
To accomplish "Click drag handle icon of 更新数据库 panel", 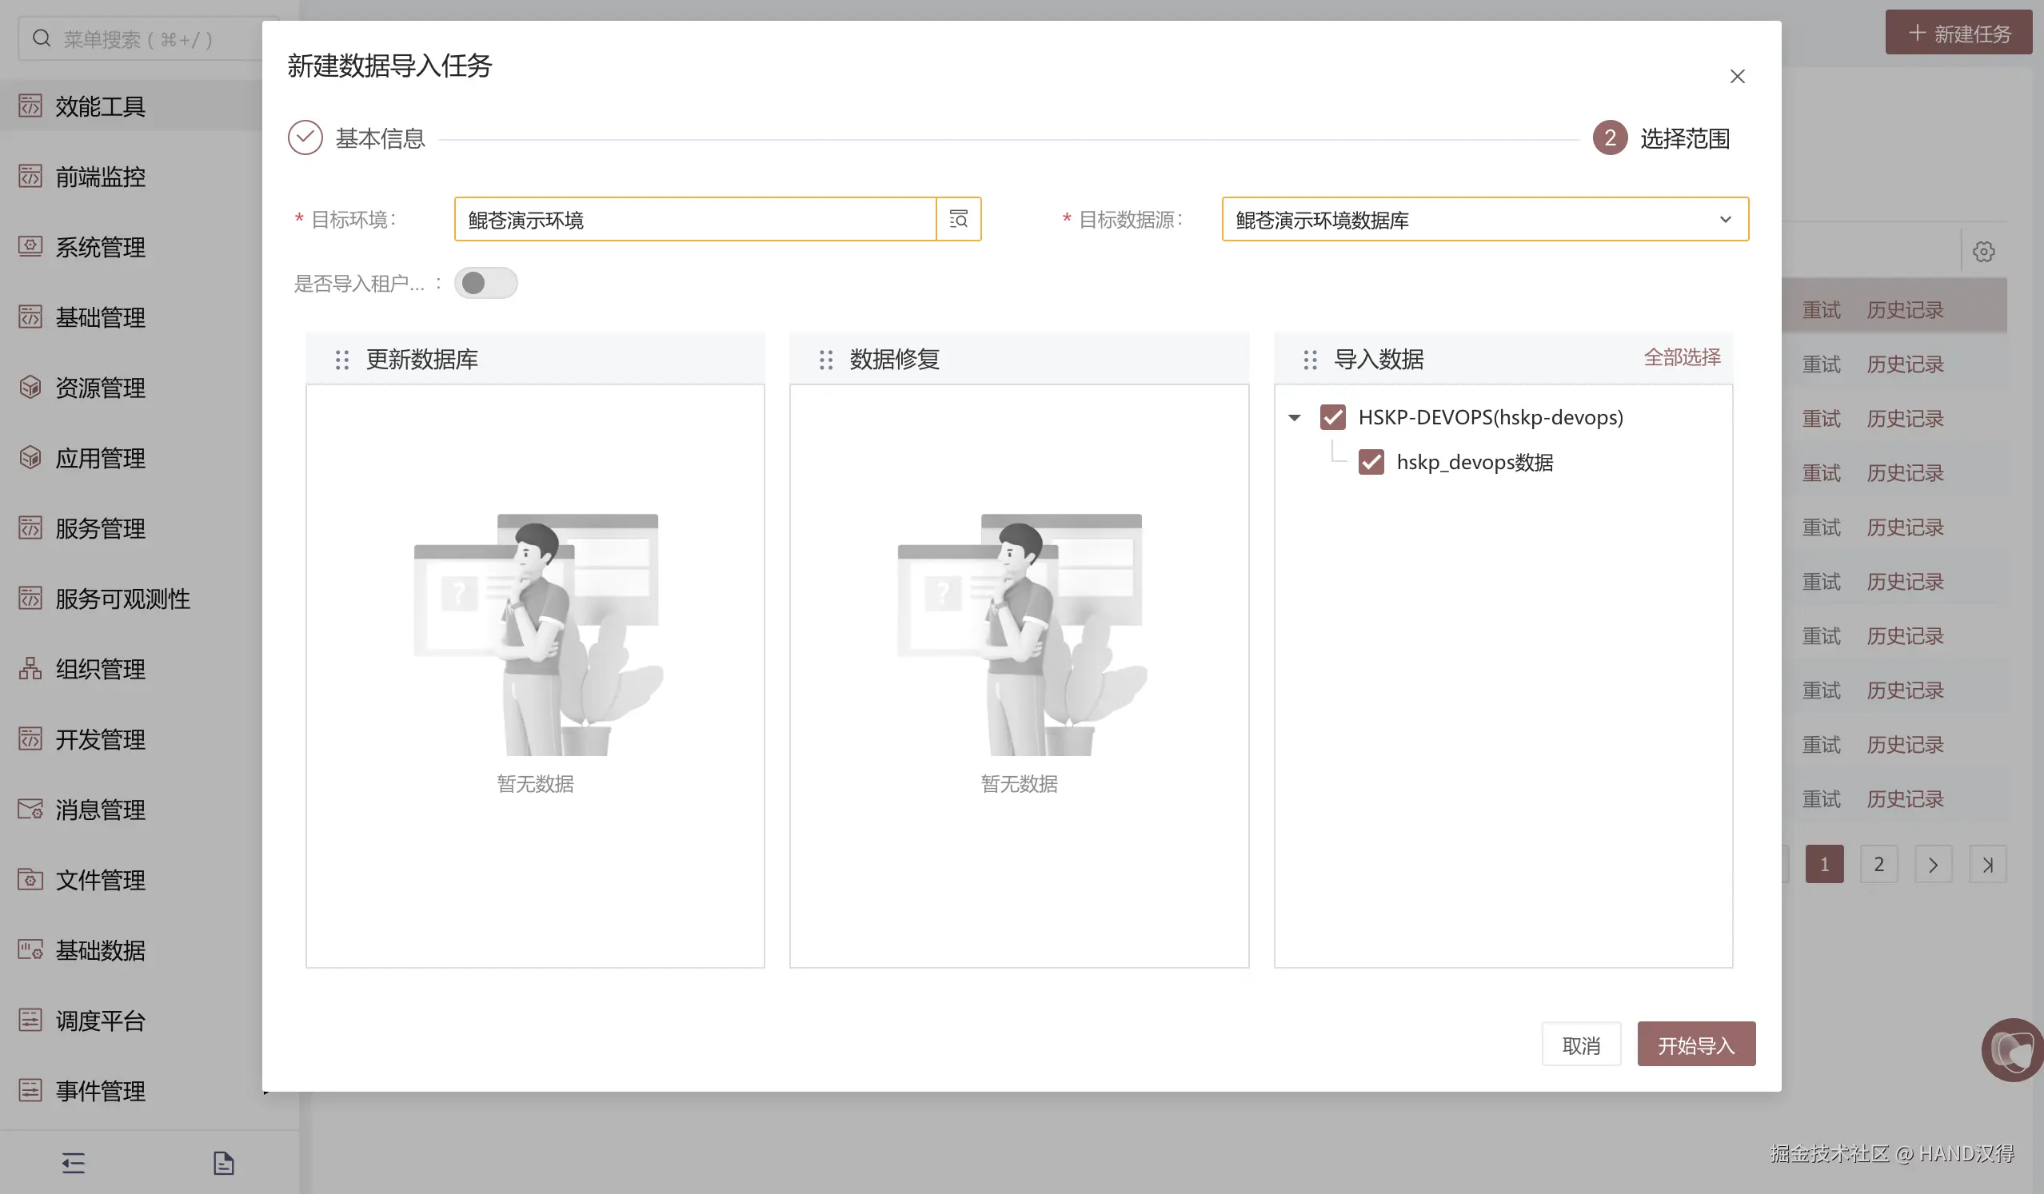I will 341,360.
